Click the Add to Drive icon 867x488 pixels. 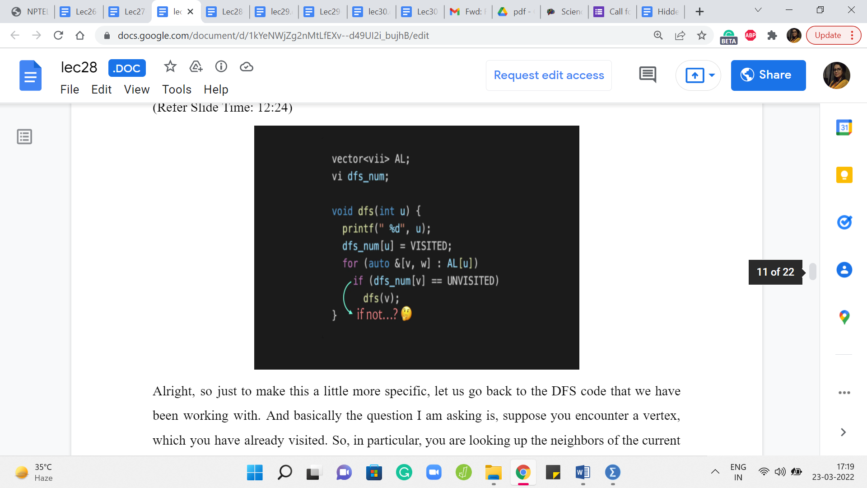coord(196,67)
